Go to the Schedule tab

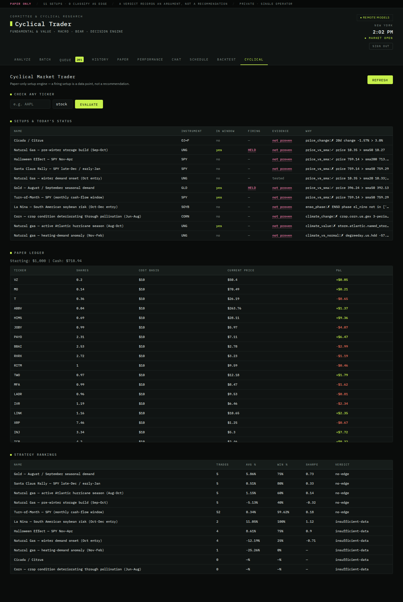[199, 59]
